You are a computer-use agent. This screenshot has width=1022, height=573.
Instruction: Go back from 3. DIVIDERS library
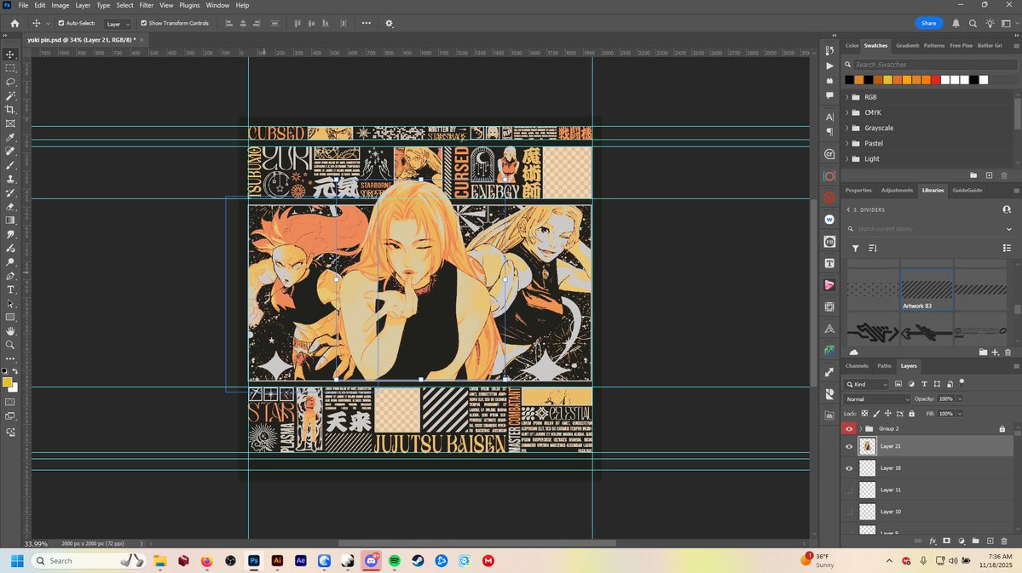tap(848, 209)
